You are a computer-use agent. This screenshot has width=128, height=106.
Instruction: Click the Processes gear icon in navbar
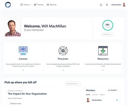coord(35,5)
